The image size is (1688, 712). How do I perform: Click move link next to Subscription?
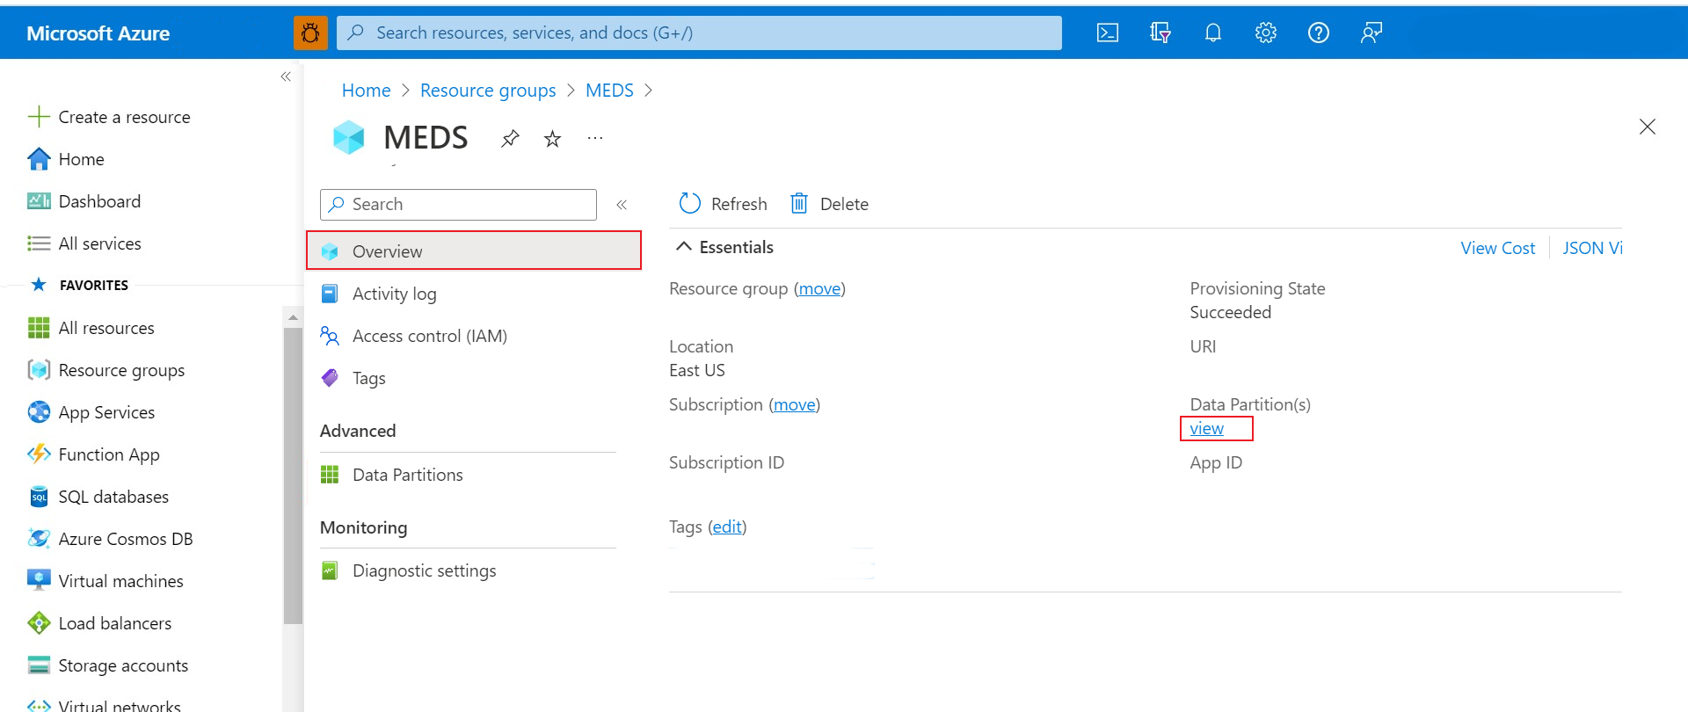pos(795,404)
